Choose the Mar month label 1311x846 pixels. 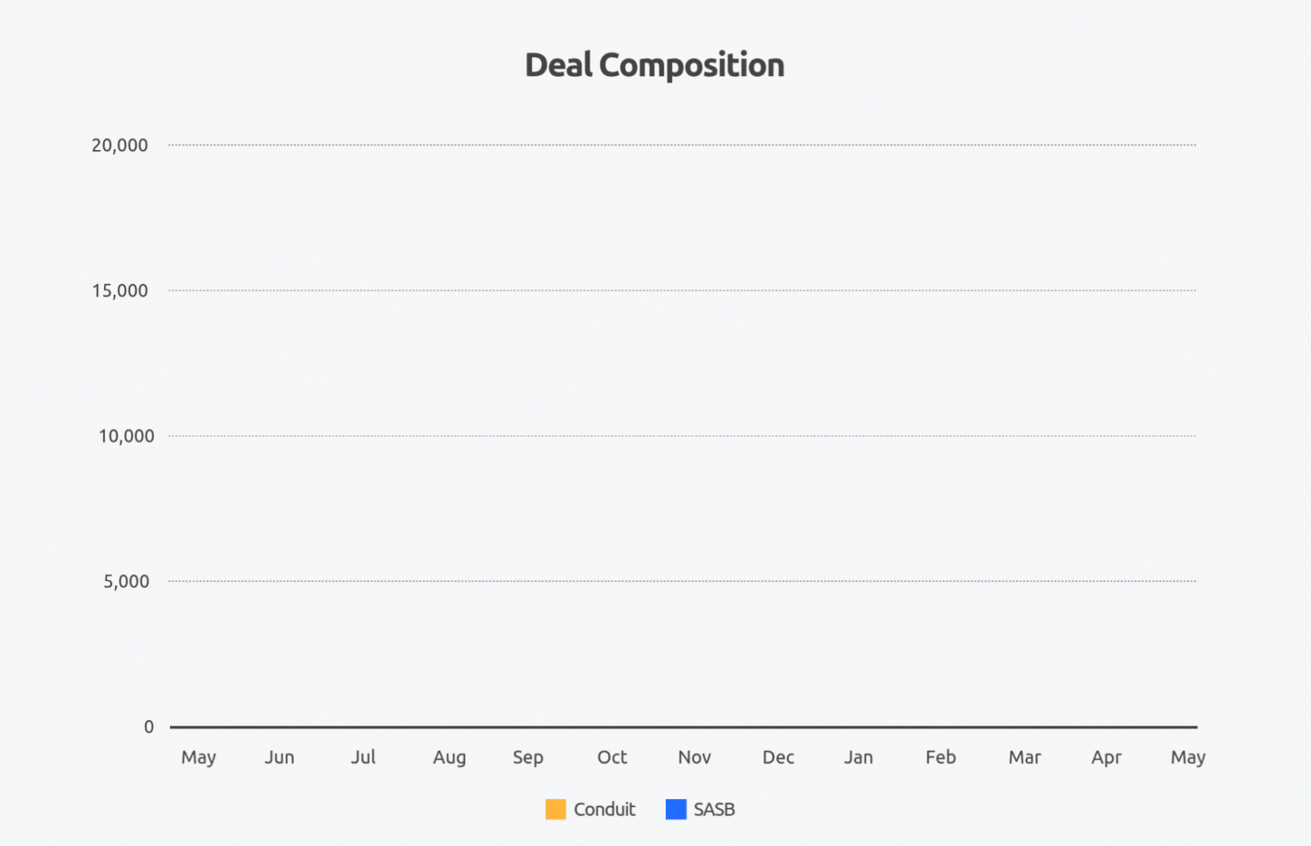click(x=1025, y=757)
